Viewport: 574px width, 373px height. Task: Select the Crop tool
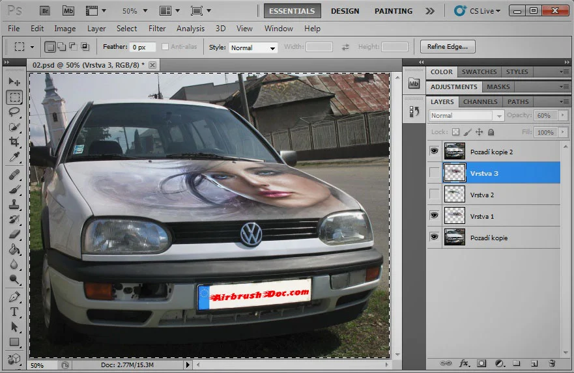tap(14, 142)
